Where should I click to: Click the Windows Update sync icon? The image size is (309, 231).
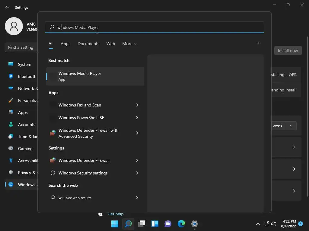coord(11,184)
